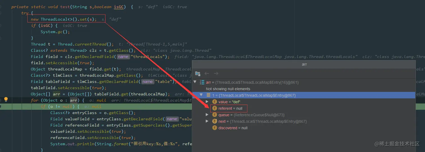The height and width of the screenshot is (152, 425).
Task: Click the 'tableField.setAccessible(true);' line
Action: pyautogui.click(x=69, y=88)
